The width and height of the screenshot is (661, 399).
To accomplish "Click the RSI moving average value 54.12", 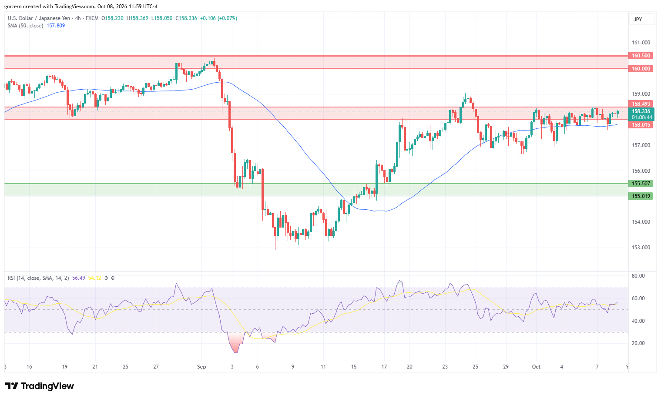I will (x=94, y=278).
